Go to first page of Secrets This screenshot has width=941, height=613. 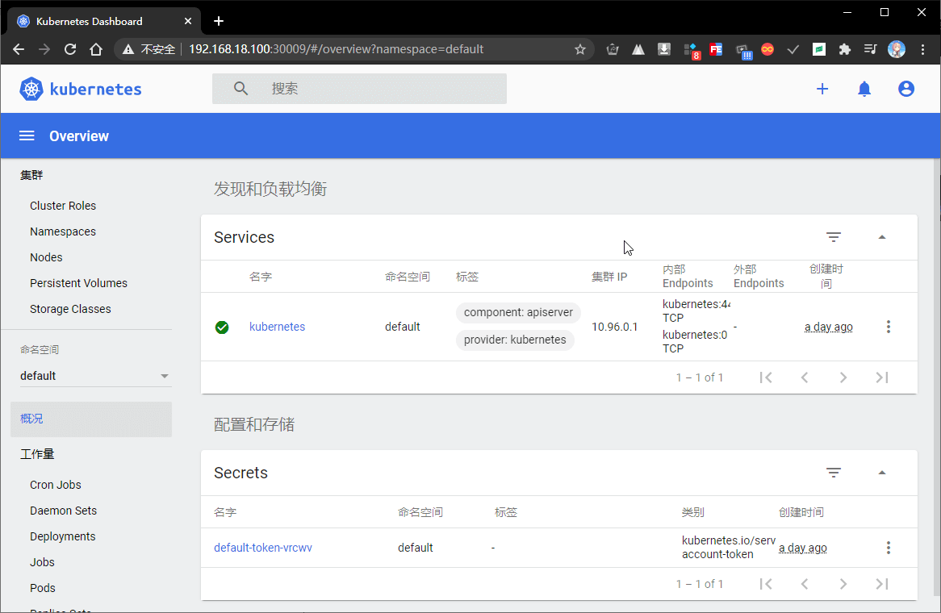(766, 584)
